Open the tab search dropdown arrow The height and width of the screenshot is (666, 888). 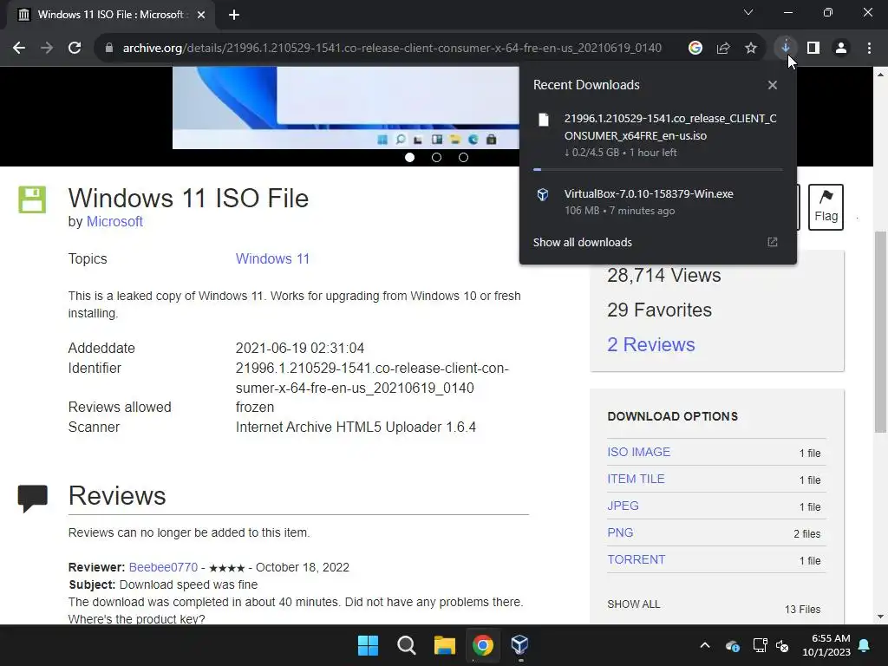click(748, 12)
